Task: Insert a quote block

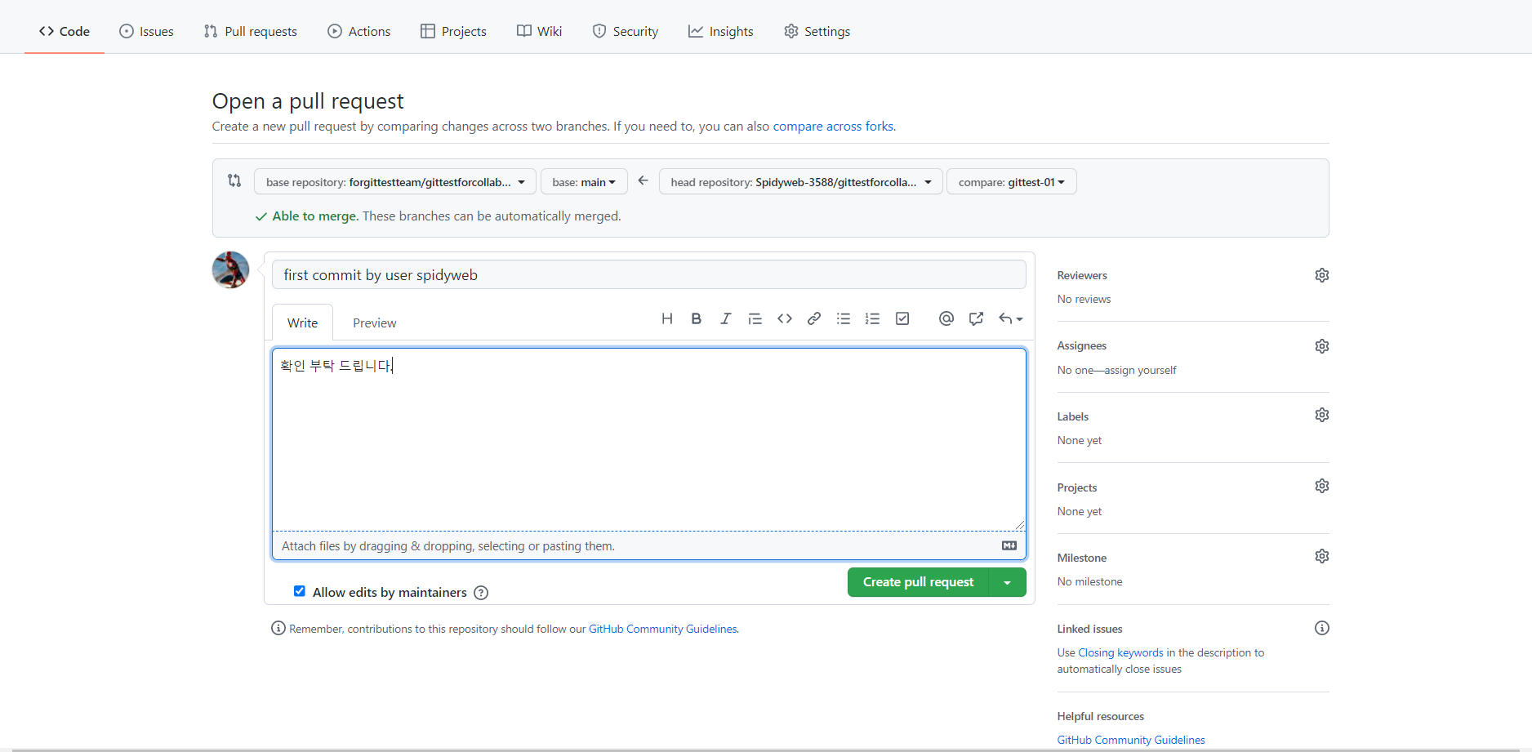Action: pos(755,318)
